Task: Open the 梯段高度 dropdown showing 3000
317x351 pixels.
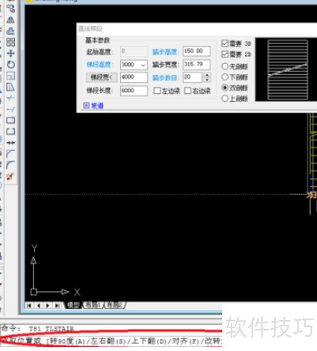Action: (134, 65)
